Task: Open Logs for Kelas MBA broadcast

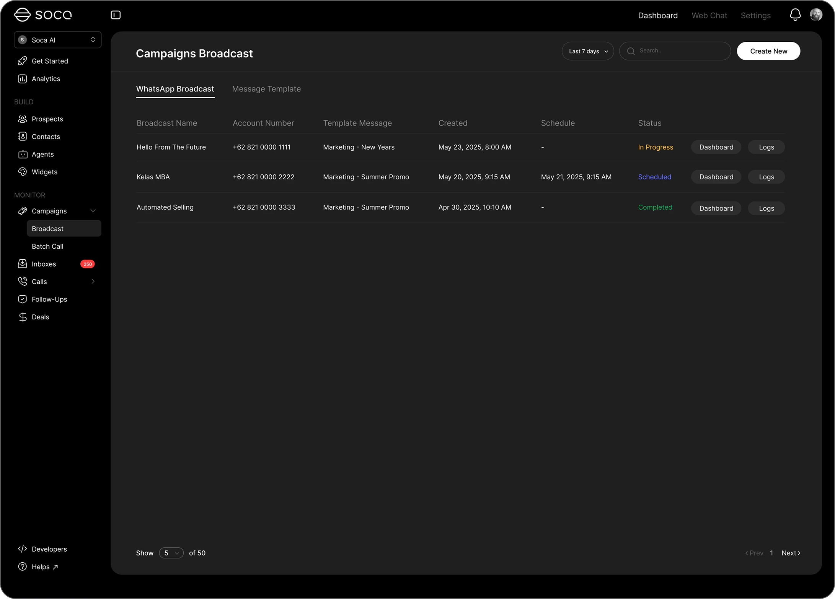Action: coord(766,177)
